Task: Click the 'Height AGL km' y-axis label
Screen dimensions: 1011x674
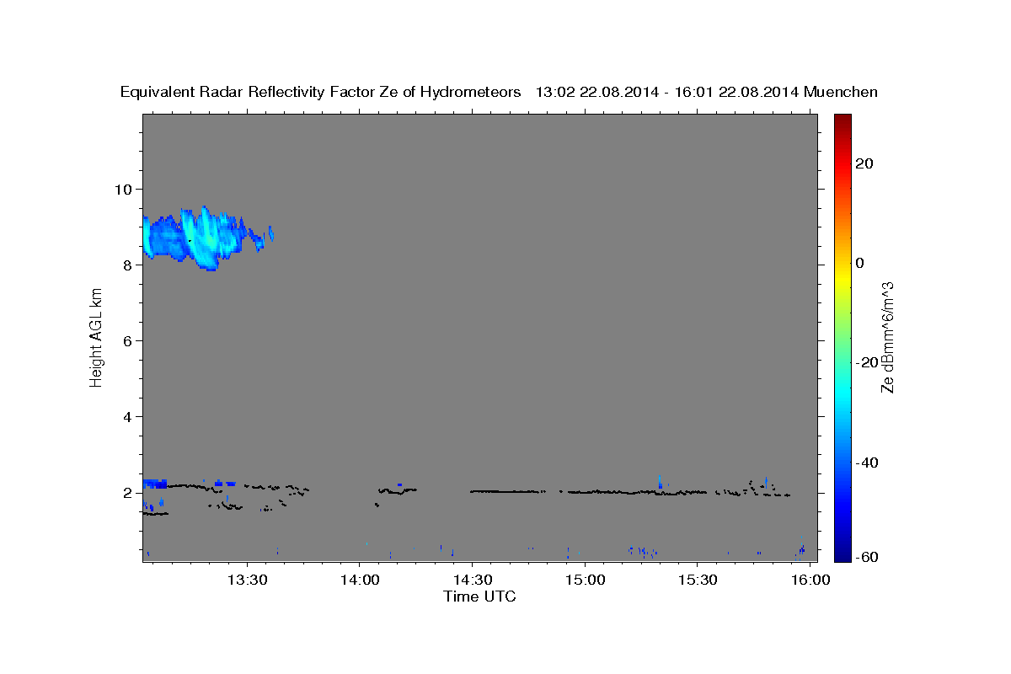Action: (x=96, y=338)
